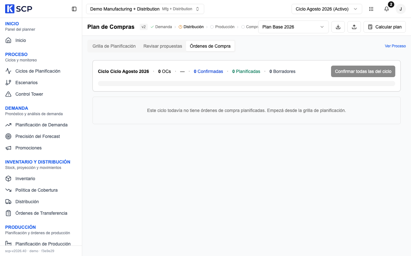Click the scp-v2026.40 version footer text
The width and height of the screenshot is (411, 256).
click(x=30, y=251)
